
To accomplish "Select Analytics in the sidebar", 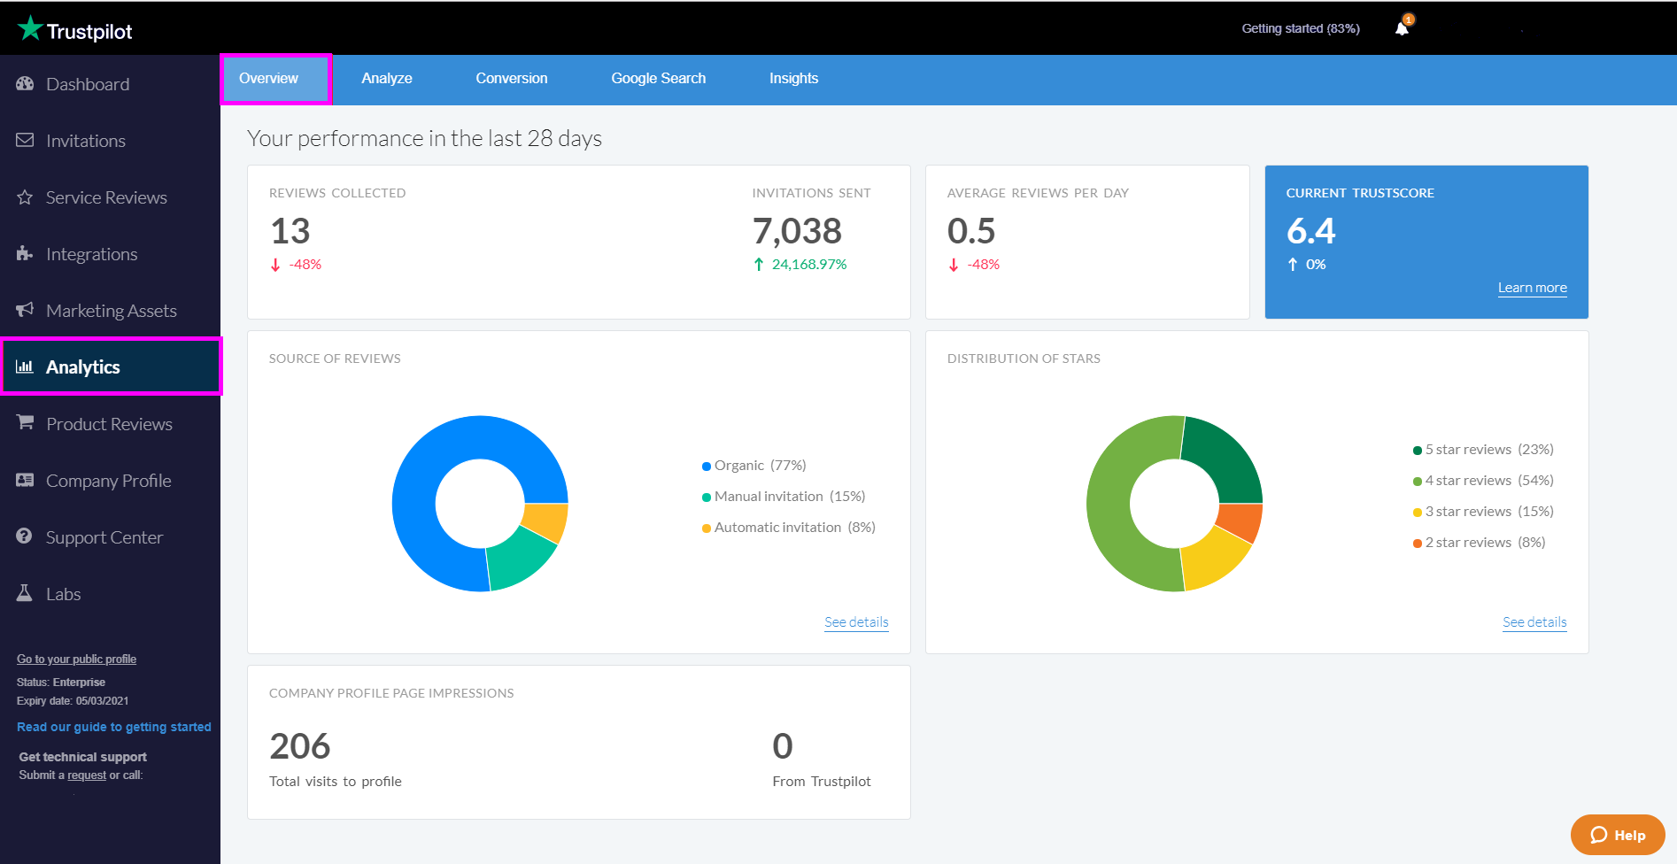I will point(110,367).
